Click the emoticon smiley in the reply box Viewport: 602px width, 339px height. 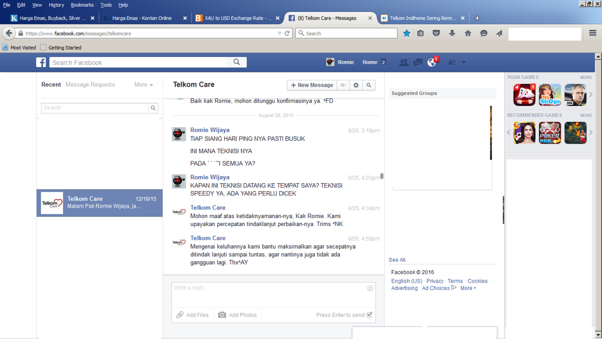[x=370, y=288]
